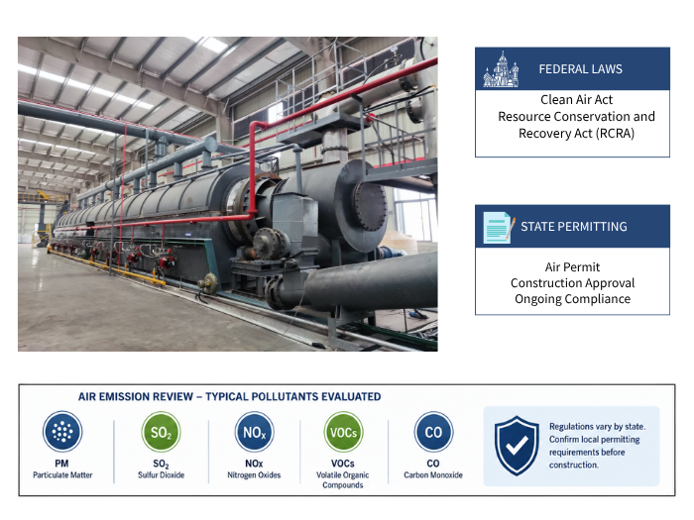The height and width of the screenshot is (520, 694).
Task: Click 'Recovery Act (RCRA)' text line
Action: click(x=576, y=133)
